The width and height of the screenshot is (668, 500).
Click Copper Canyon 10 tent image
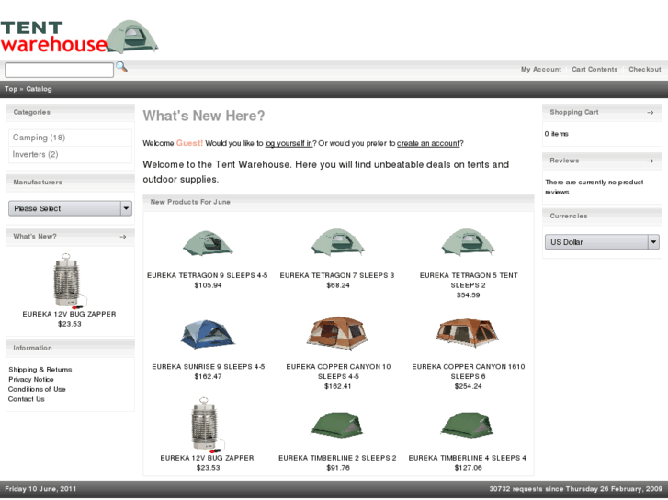coord(337,333)
